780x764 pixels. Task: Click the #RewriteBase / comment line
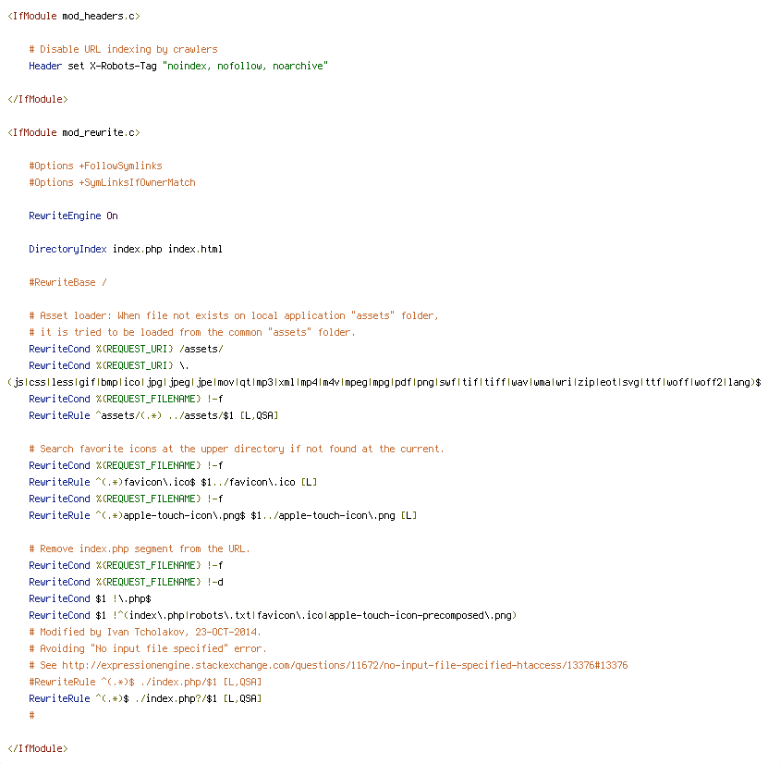(67, 282)
